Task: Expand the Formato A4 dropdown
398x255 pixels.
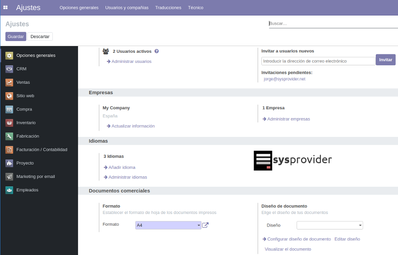Action: coord(168,225)
